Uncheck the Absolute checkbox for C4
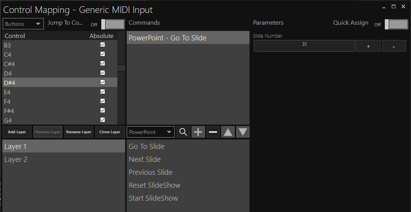Screen dimensions: 411x212 point(103,54)
